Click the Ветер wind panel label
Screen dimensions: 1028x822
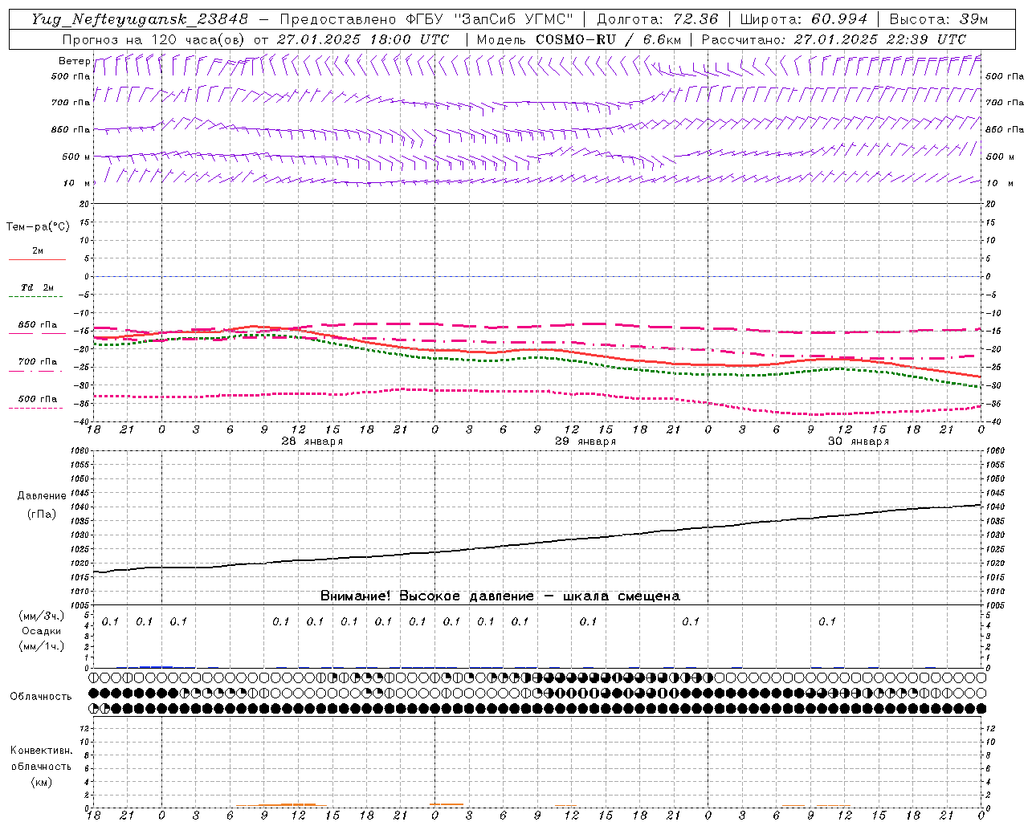pyautogui.click(x=74, y=61)
